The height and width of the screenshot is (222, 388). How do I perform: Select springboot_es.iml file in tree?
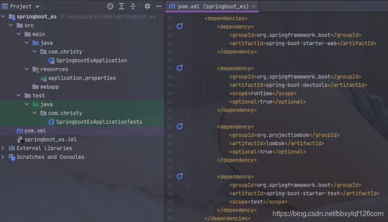pyautogui.click(x=50, y=139)
